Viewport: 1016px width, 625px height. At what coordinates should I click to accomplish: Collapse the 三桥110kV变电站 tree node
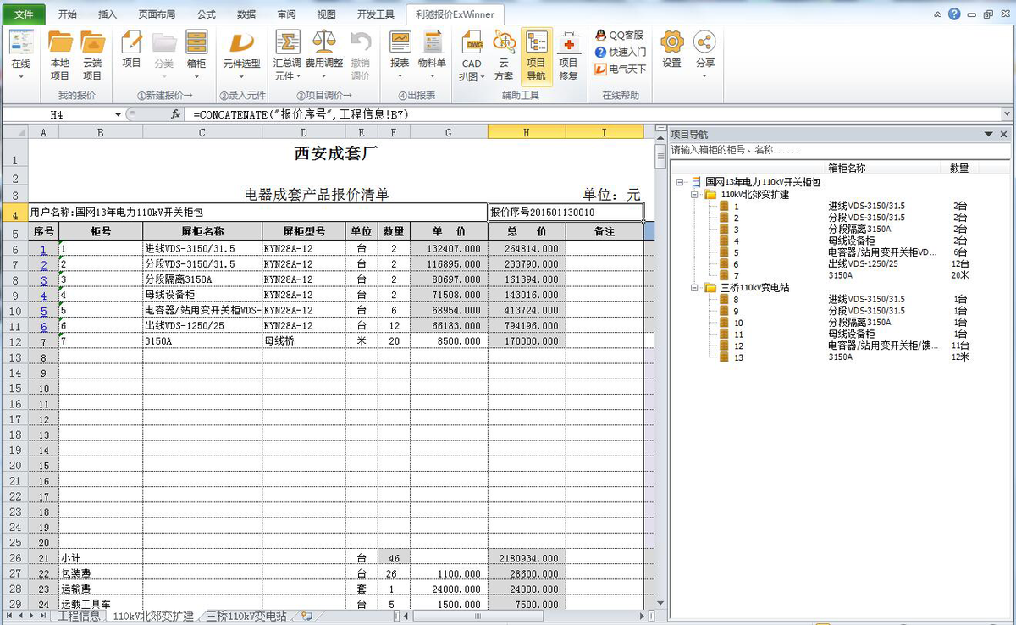click(695, 288)
